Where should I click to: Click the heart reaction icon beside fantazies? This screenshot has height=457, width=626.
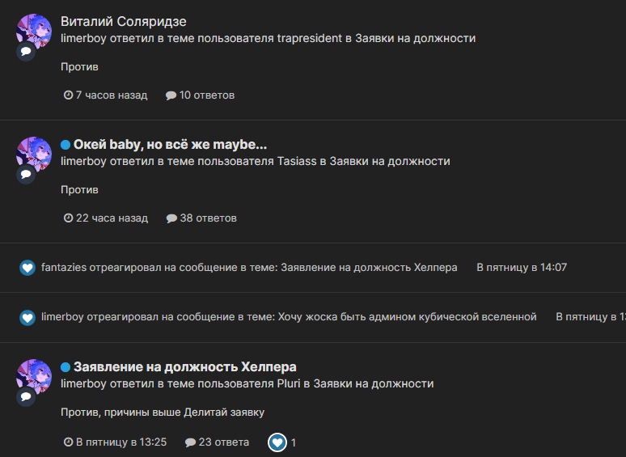(27, 268)
